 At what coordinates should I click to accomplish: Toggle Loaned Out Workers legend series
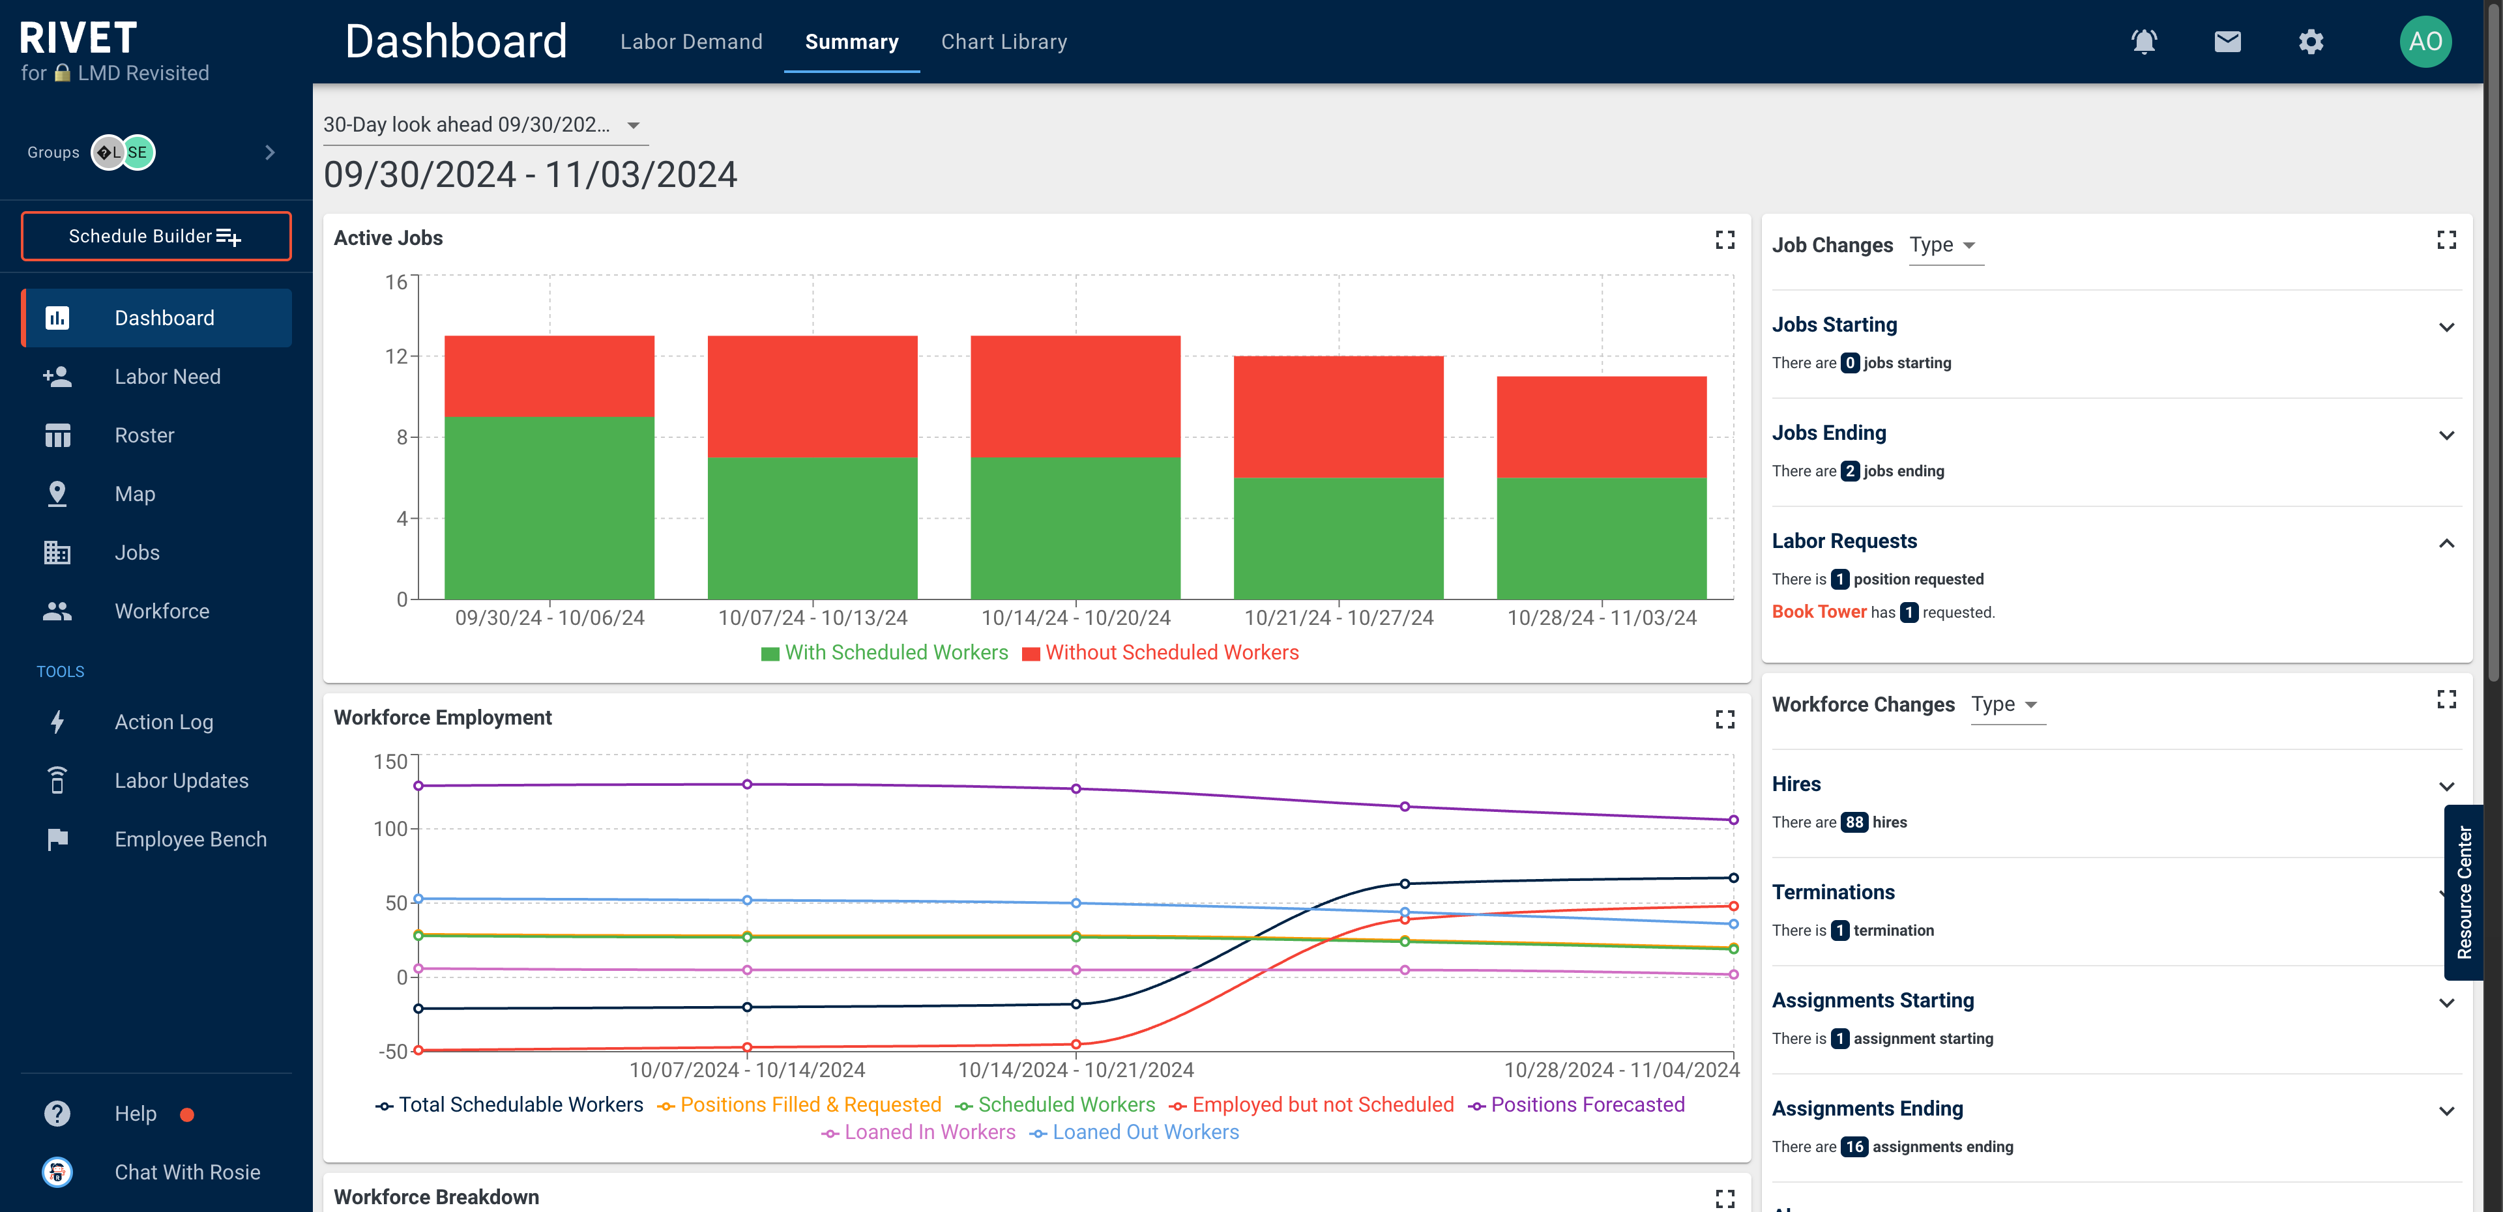tap(1134, 1133)
